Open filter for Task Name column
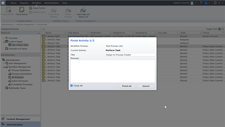The image size is (225, 127). pos(88,33)
